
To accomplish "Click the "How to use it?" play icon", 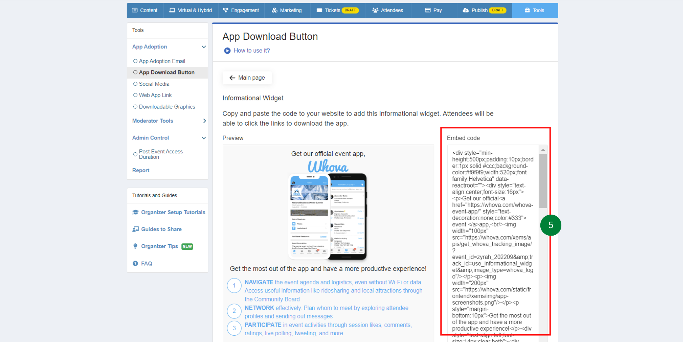I will 227,51.
